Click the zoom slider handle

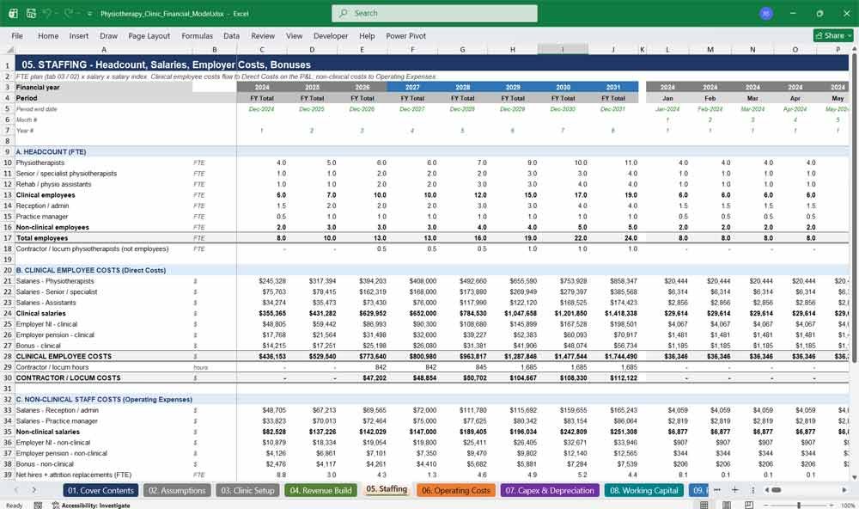(x=799, y=506)
